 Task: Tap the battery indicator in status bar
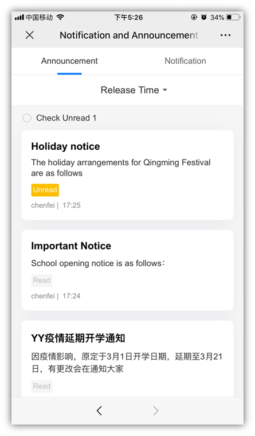[x=233, y=17]
